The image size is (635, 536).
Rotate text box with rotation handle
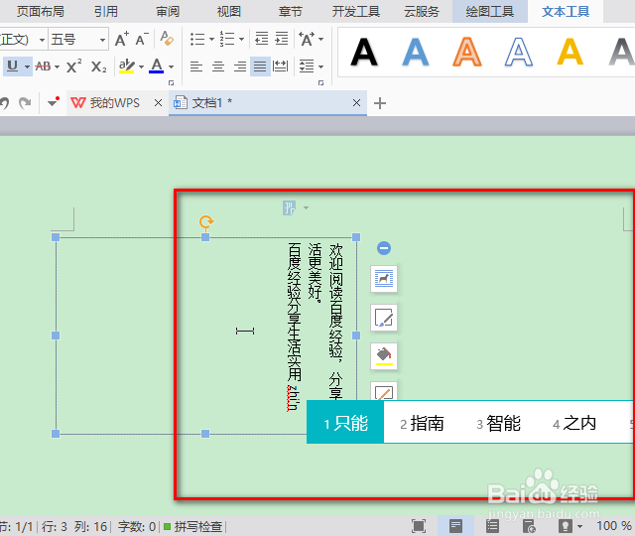206,221
